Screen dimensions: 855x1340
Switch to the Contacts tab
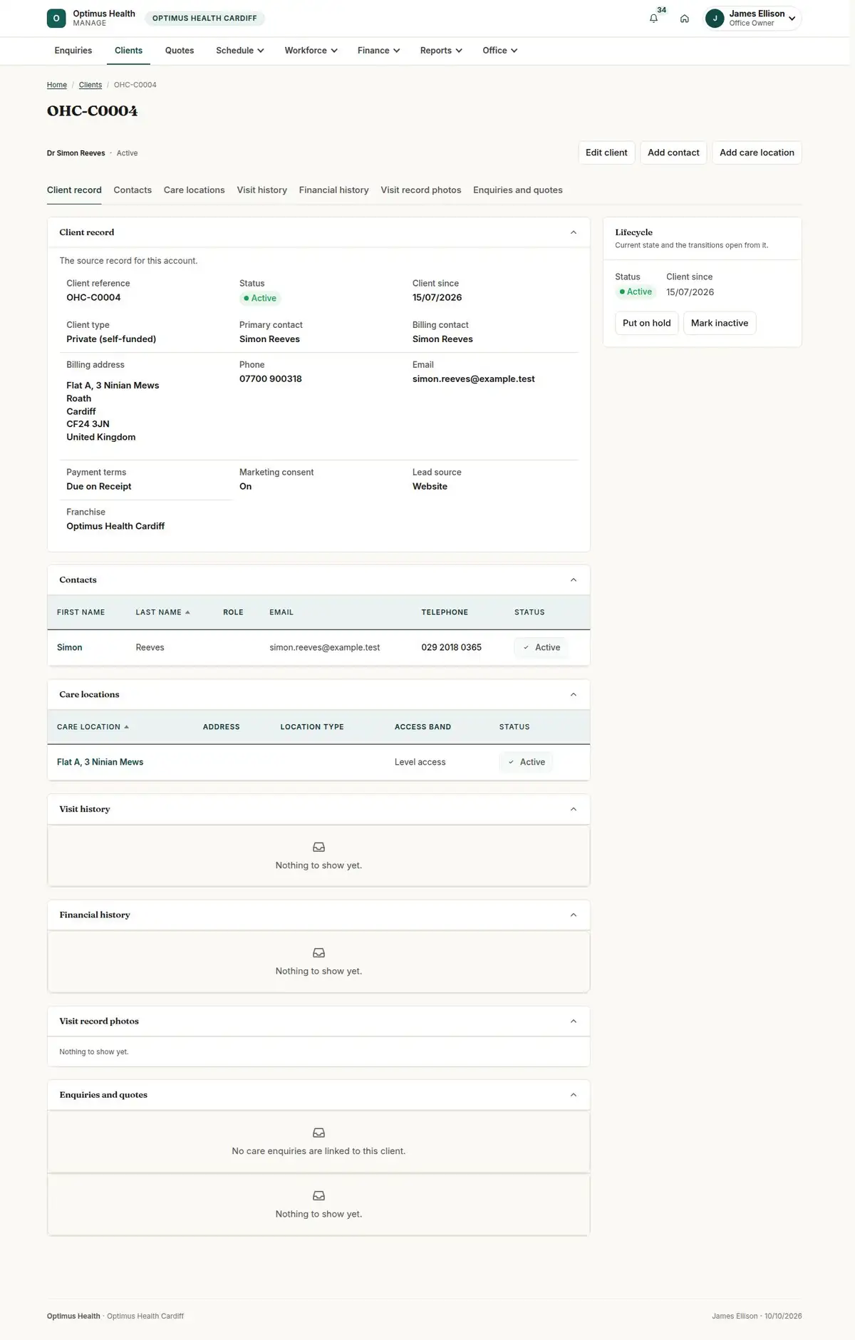pos(133,190)
